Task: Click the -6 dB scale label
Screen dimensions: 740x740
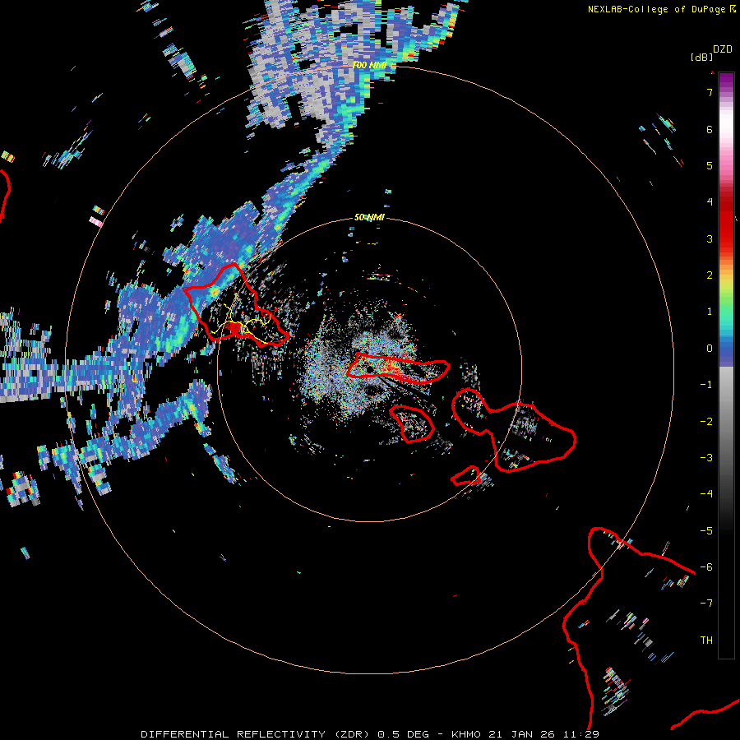Action: pyautogui.click(x=706, y=567)
